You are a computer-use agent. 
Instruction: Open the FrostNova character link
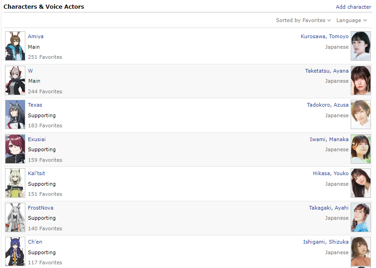click(x=40, y=208)
